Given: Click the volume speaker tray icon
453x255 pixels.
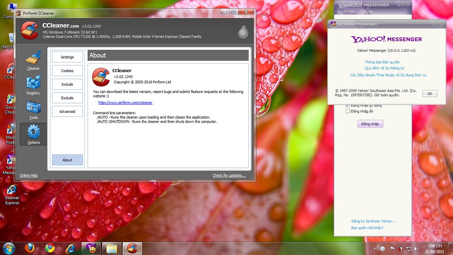Looking at the screenshot, I should (x=416, y=248).
